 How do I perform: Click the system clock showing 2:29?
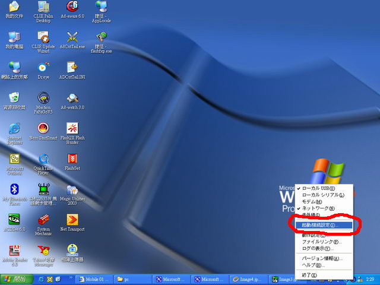coord(369,280)
